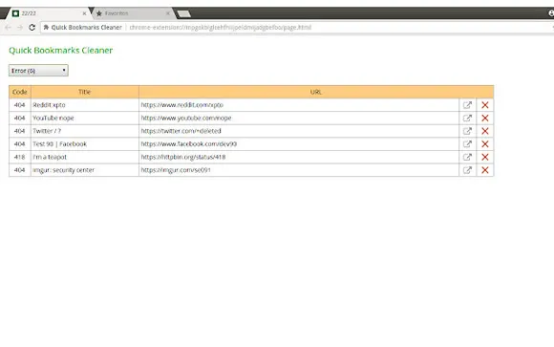Screen dimensions: 554x347
Task: Click the browser back arrow
Action: point(8,27)
